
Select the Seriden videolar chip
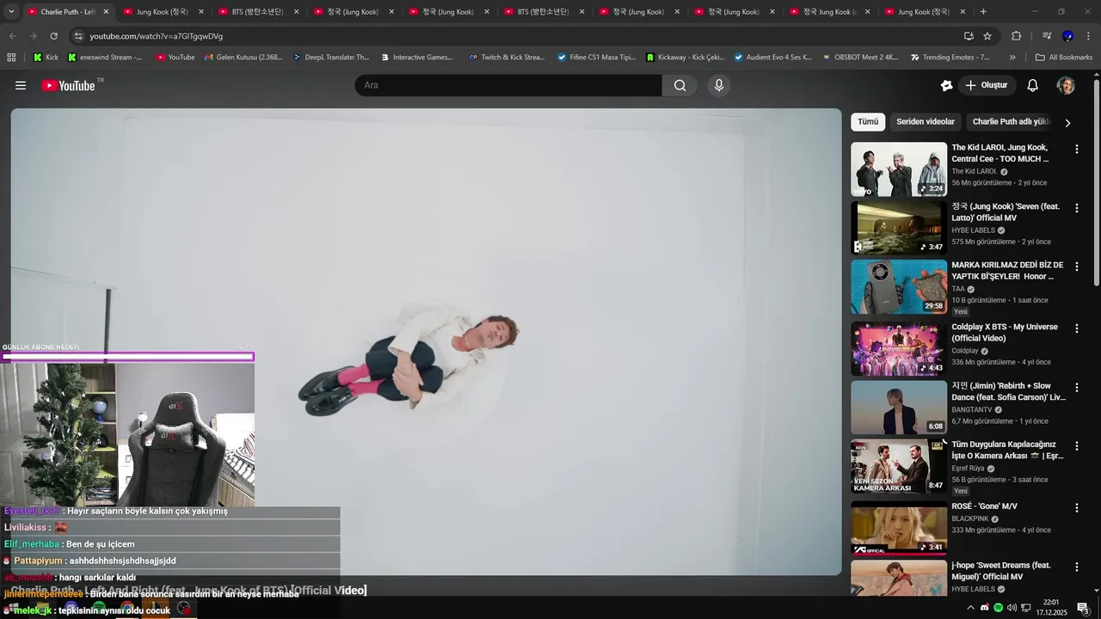click(926, 122)
